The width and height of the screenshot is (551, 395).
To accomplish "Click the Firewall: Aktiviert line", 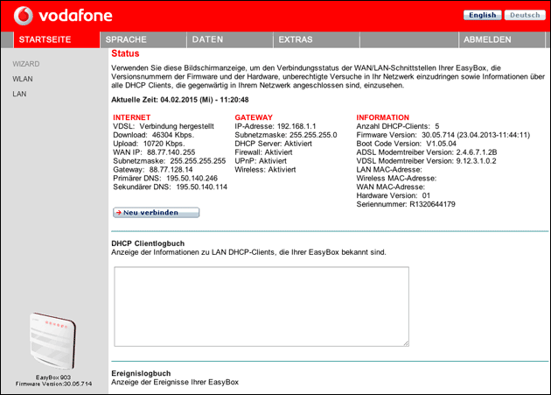I will coord(263,152).
